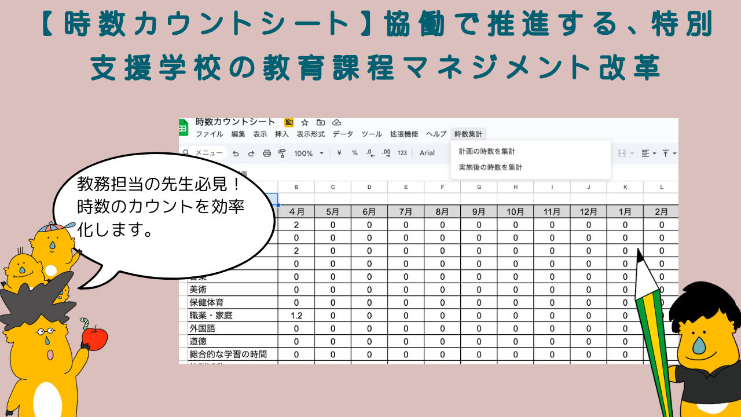This screenshot has height=417, width=741.
Task: Select column J header
Action: coord(588,187)
